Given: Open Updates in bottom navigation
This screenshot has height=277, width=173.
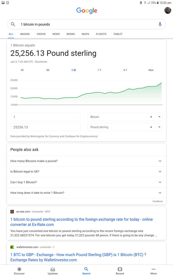Looking at the screenshot, I should point(52,271).
